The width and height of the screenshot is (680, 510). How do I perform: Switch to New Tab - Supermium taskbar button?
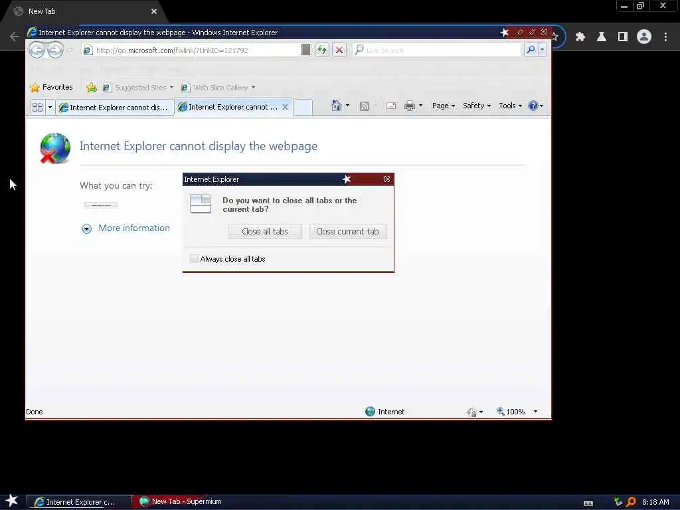click(x=181, y=502)
